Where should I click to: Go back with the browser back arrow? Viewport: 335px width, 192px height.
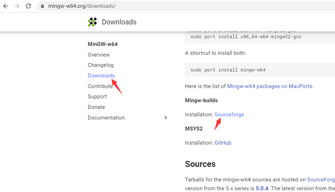point(6,6)
